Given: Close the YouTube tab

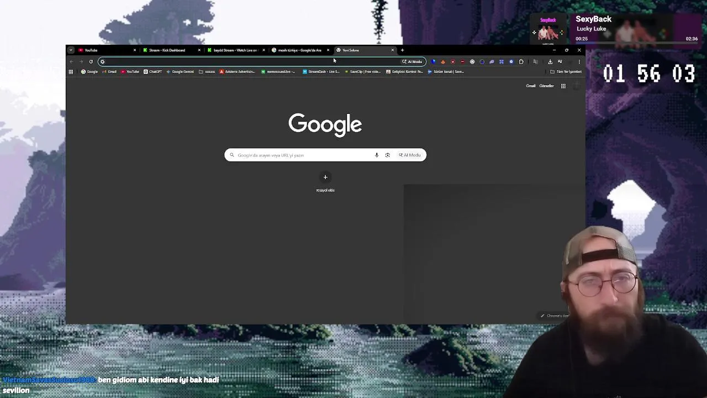Looking at the screenshot, I should tap(134, 50).
